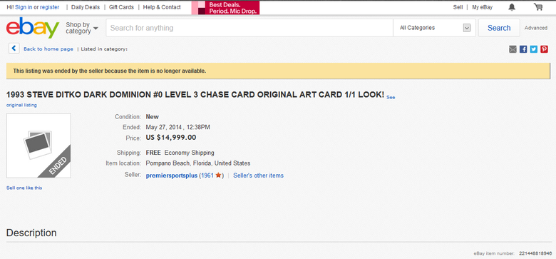Expand the Shop by category dropdown
The height and width of the screenshot is (259, 556).
point(82,28)
